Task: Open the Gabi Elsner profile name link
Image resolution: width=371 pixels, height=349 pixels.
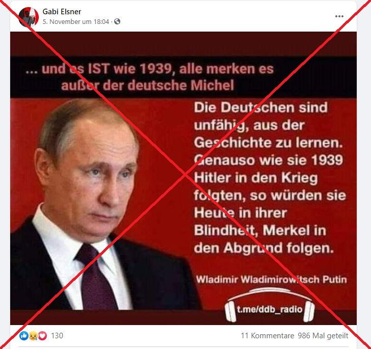Action: pos(62,12)
